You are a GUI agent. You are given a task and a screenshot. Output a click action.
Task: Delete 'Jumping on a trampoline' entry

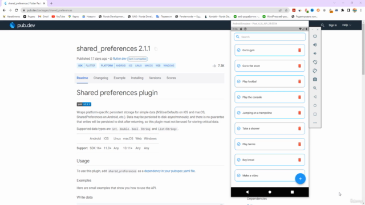[x=299, y=113]
